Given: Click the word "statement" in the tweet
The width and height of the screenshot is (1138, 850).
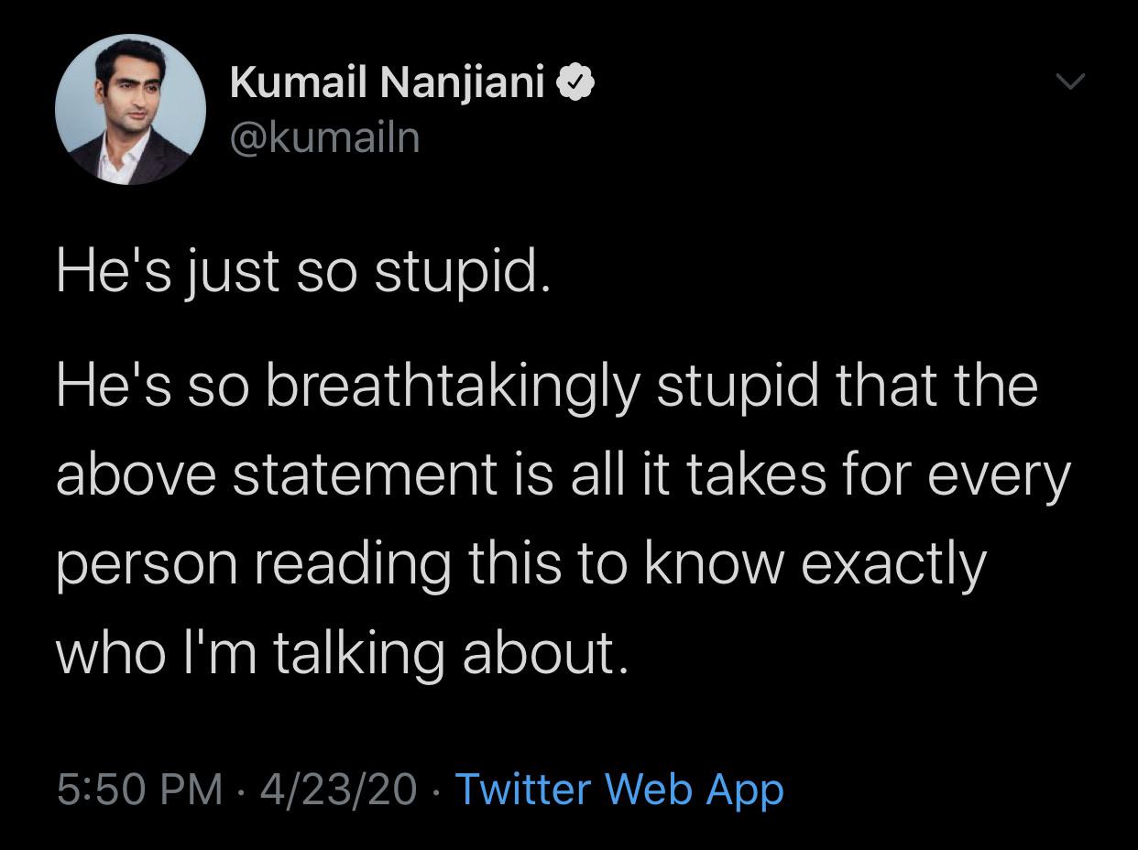Looking at the screenshot, I should pyautogui.click(x=366, y=475).
